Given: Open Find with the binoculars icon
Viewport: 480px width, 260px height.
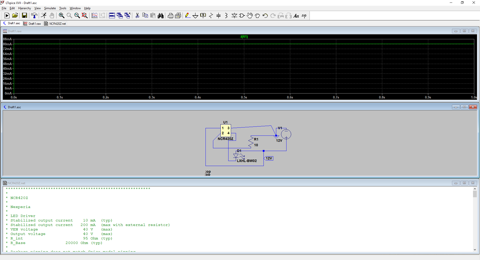Looking at the screenshot, I should point(160,16).
